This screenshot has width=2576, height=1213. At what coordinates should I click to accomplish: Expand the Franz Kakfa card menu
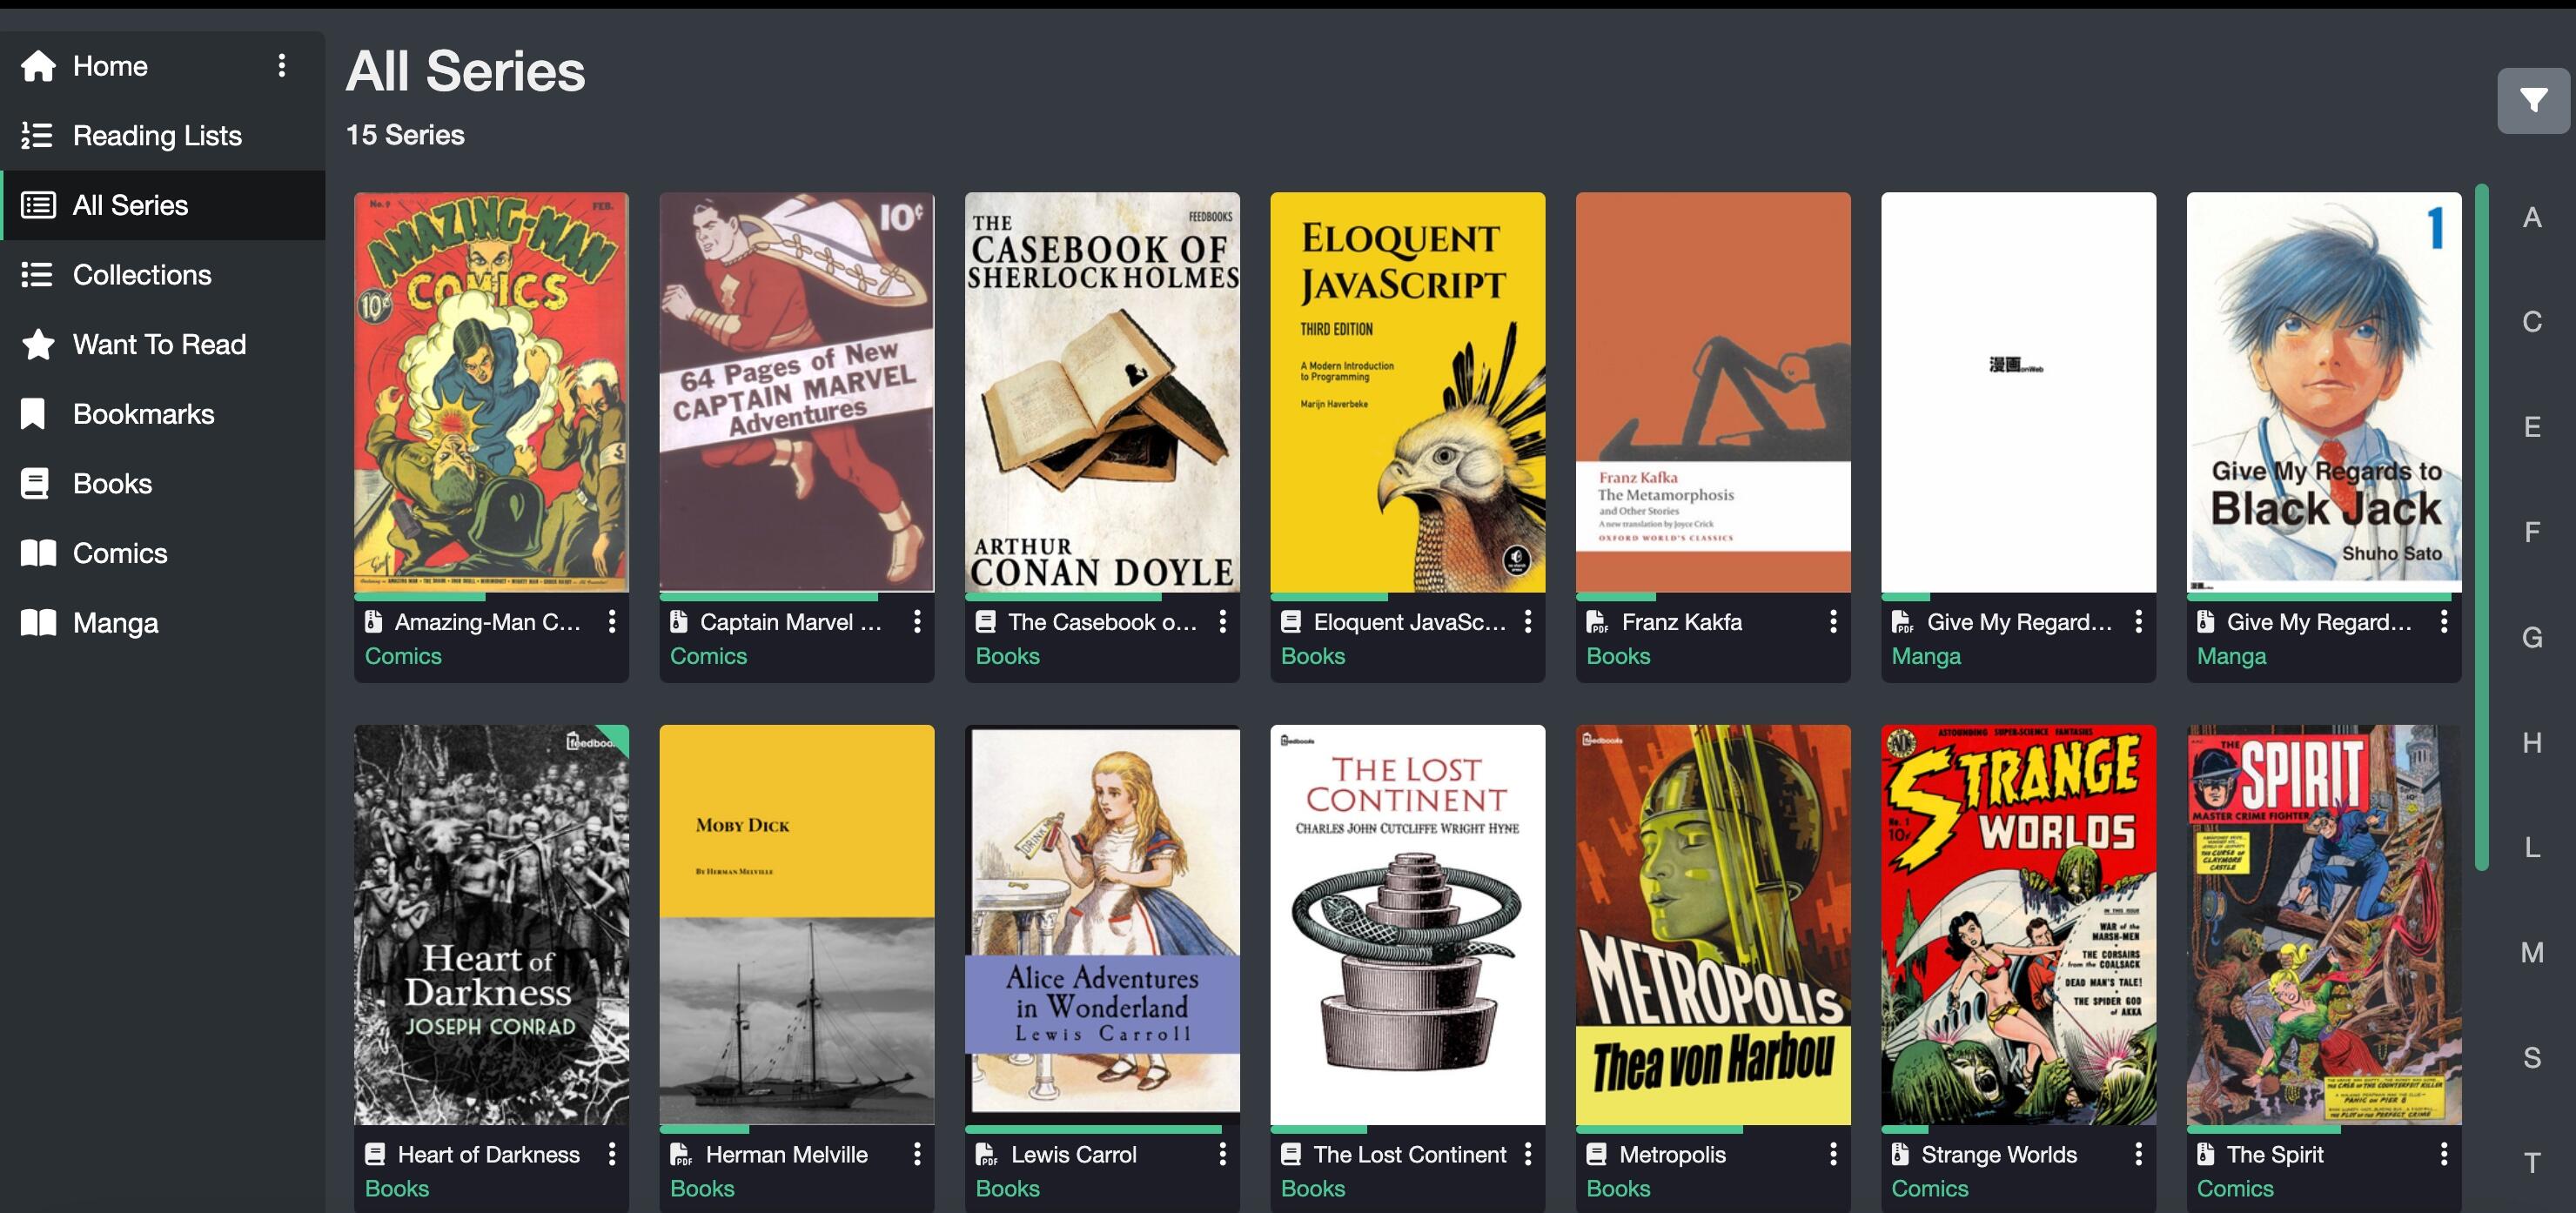(1833, 621)
